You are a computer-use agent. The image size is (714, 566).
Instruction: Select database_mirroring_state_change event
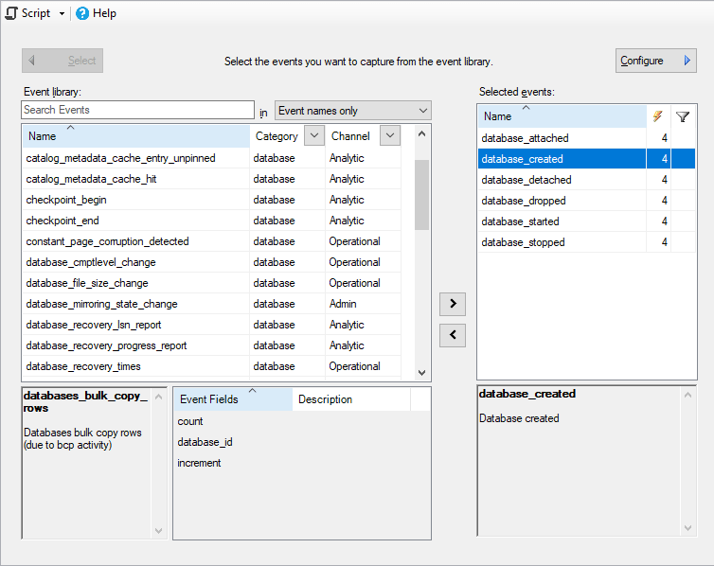[135, 304]
